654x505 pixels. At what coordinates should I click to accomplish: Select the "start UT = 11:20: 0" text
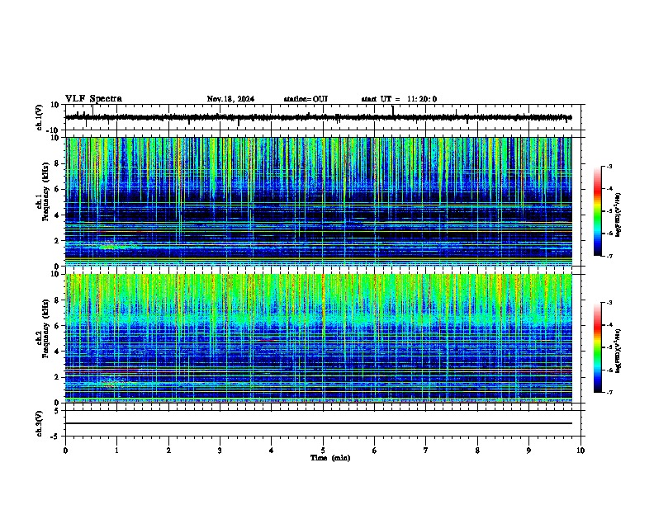click(x=399, y=99)
